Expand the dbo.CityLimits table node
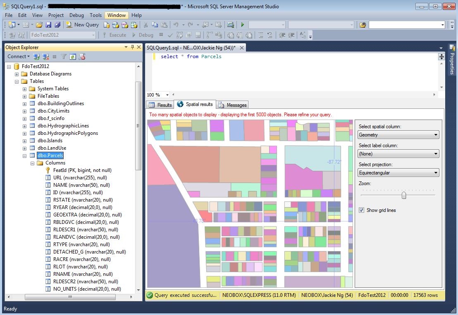Screen dimensions: 458x315 click(24, 111)
